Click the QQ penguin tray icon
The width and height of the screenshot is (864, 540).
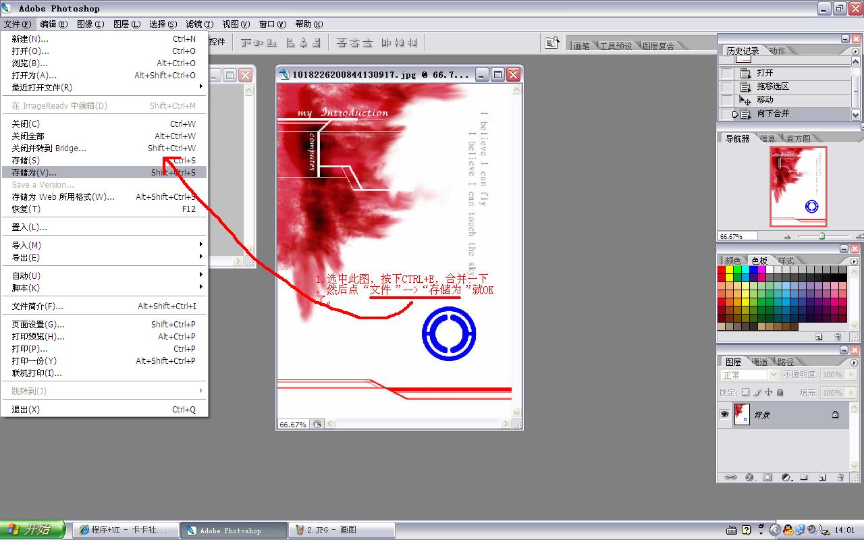pyautogui.click(x=788, y=530)
